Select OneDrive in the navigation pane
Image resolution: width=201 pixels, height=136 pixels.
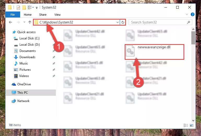coord(24,84)
